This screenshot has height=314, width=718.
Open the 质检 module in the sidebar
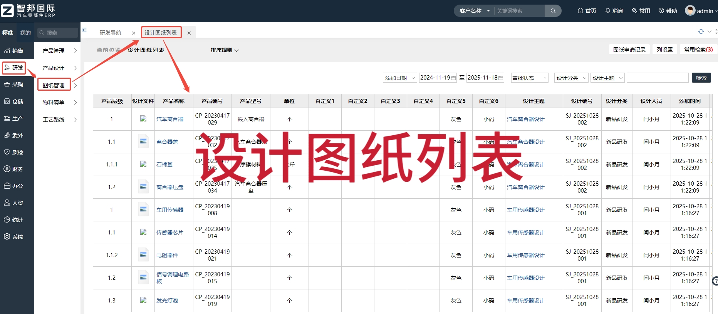click(14, 152)
